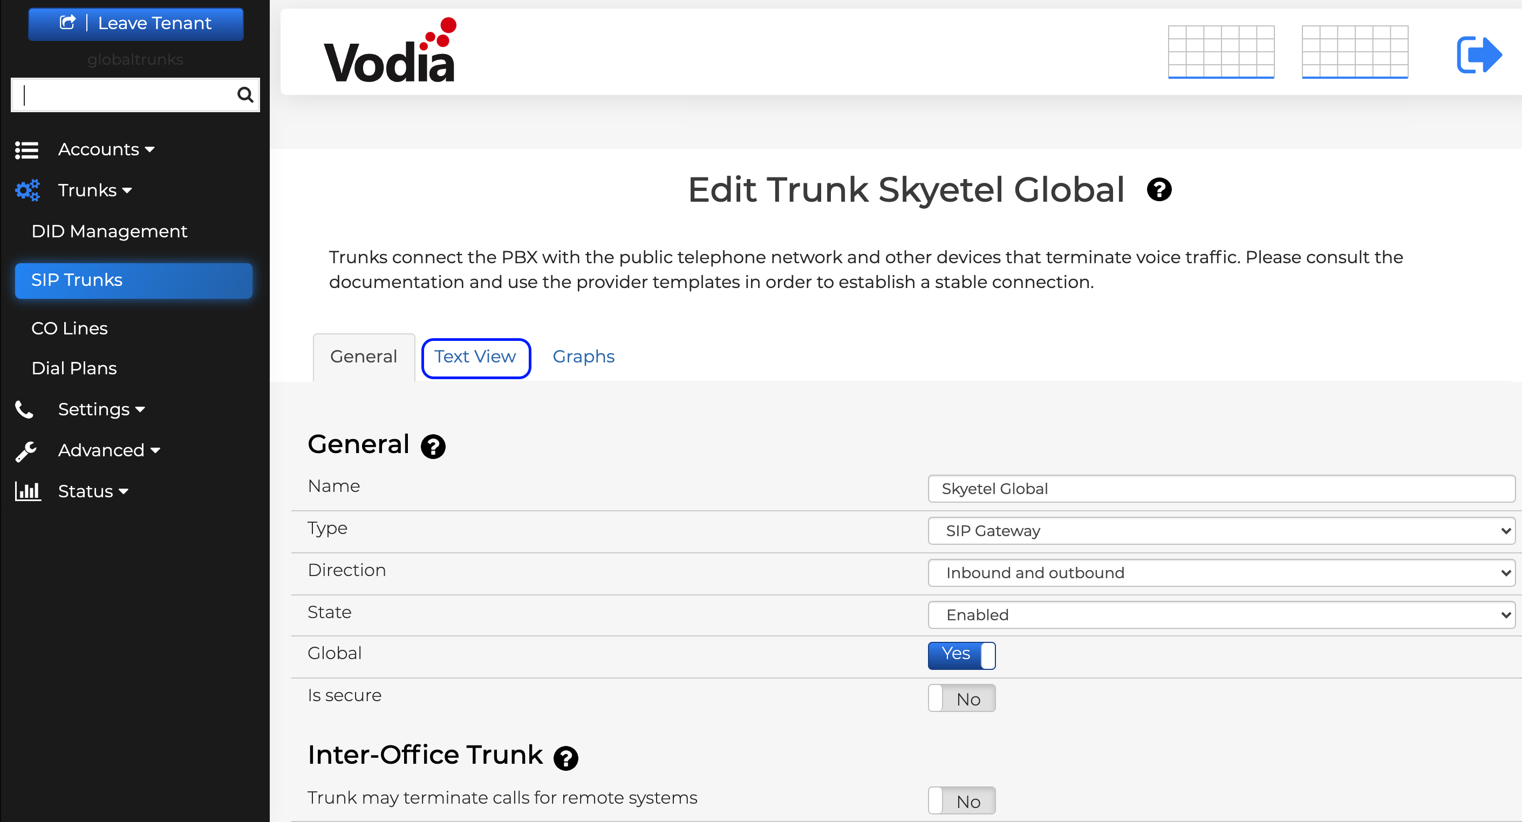Open help for Inter-Office Trunk section
Image resolution: width=1522 pixels, height=822 pixels.
tap(565, 758)
